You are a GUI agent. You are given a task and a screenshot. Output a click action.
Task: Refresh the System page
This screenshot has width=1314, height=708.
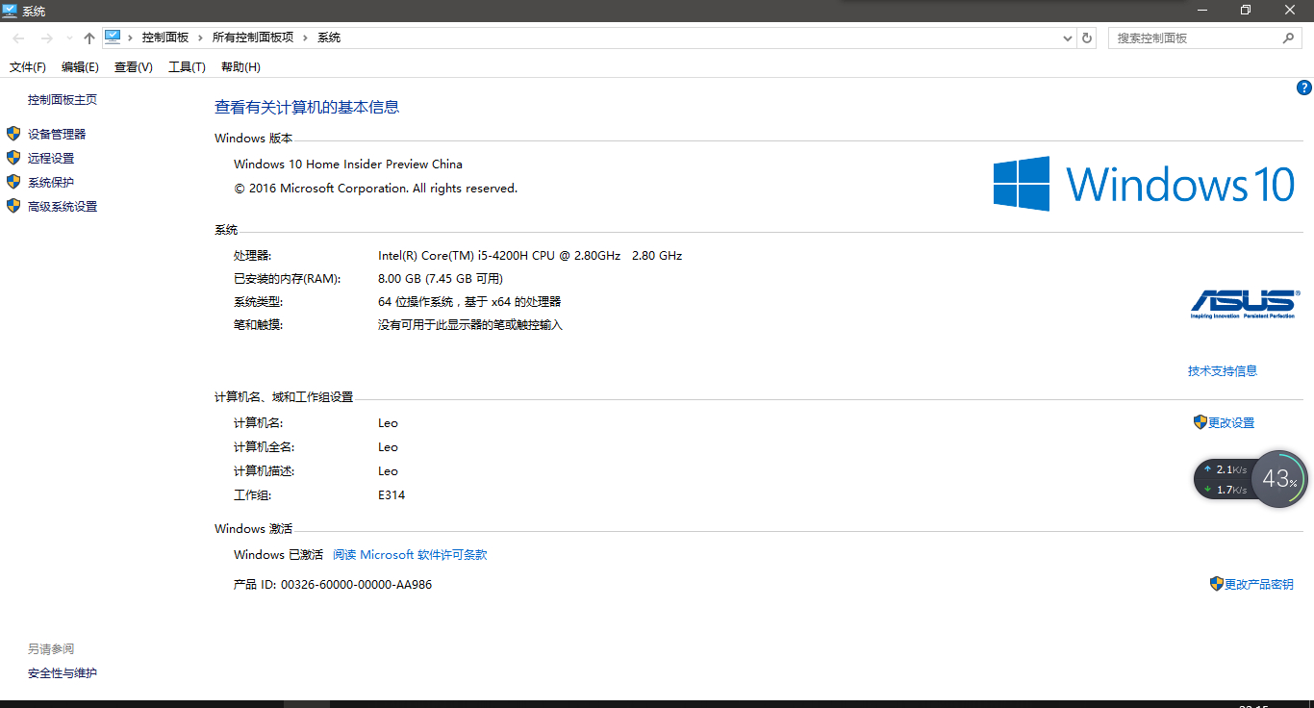click(1087, 38)
